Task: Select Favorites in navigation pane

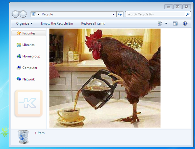Action: click(29, 33)
